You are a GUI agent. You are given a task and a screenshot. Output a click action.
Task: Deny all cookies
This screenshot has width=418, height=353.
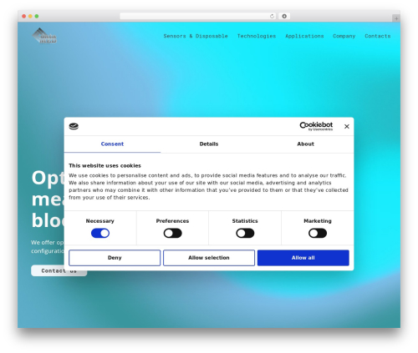tap(115, 258)
